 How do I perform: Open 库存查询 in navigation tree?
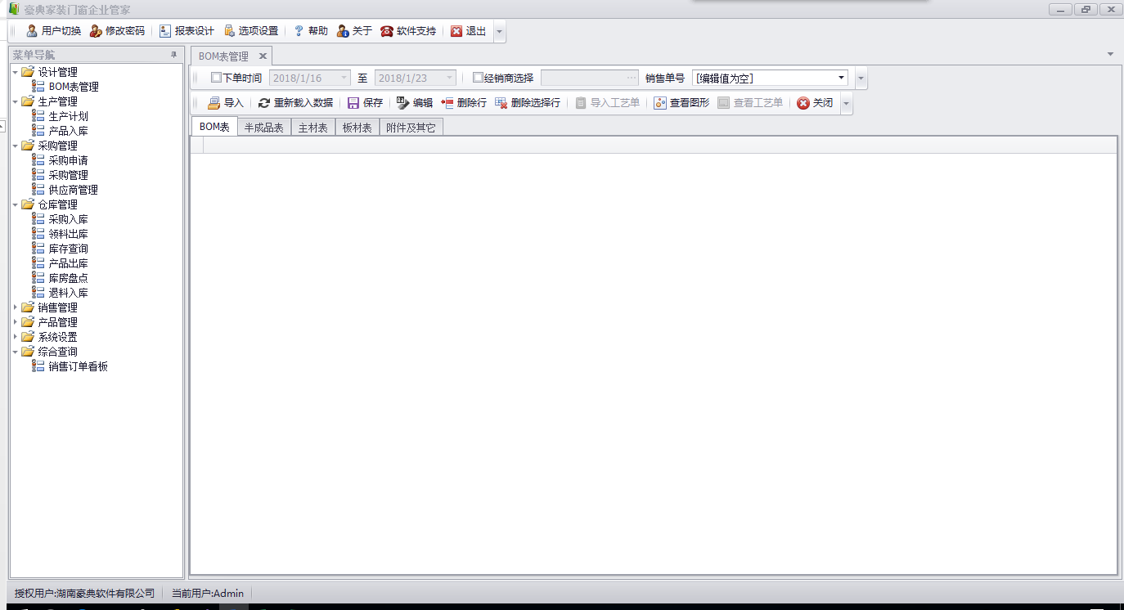click(68, 249)
